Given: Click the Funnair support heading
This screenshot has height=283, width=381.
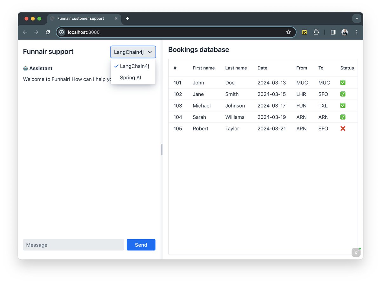Looking at the screenshot, I should tap(48, 51).
